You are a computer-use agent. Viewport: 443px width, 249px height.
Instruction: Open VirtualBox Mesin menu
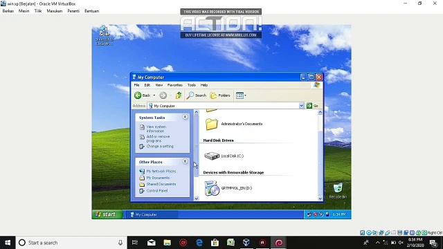tap(24, 11)
